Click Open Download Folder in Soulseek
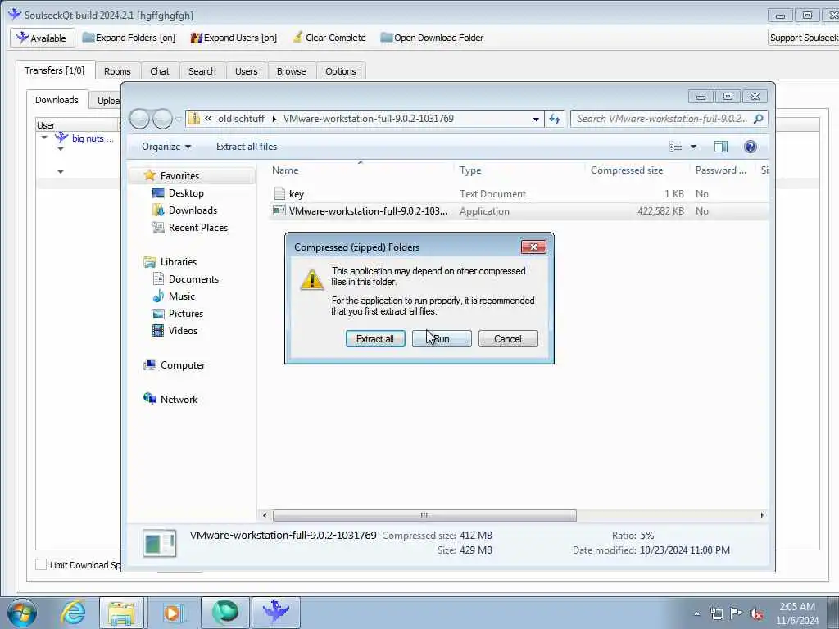The width and height of the screenshot is (839, 629). coord(432,38)
